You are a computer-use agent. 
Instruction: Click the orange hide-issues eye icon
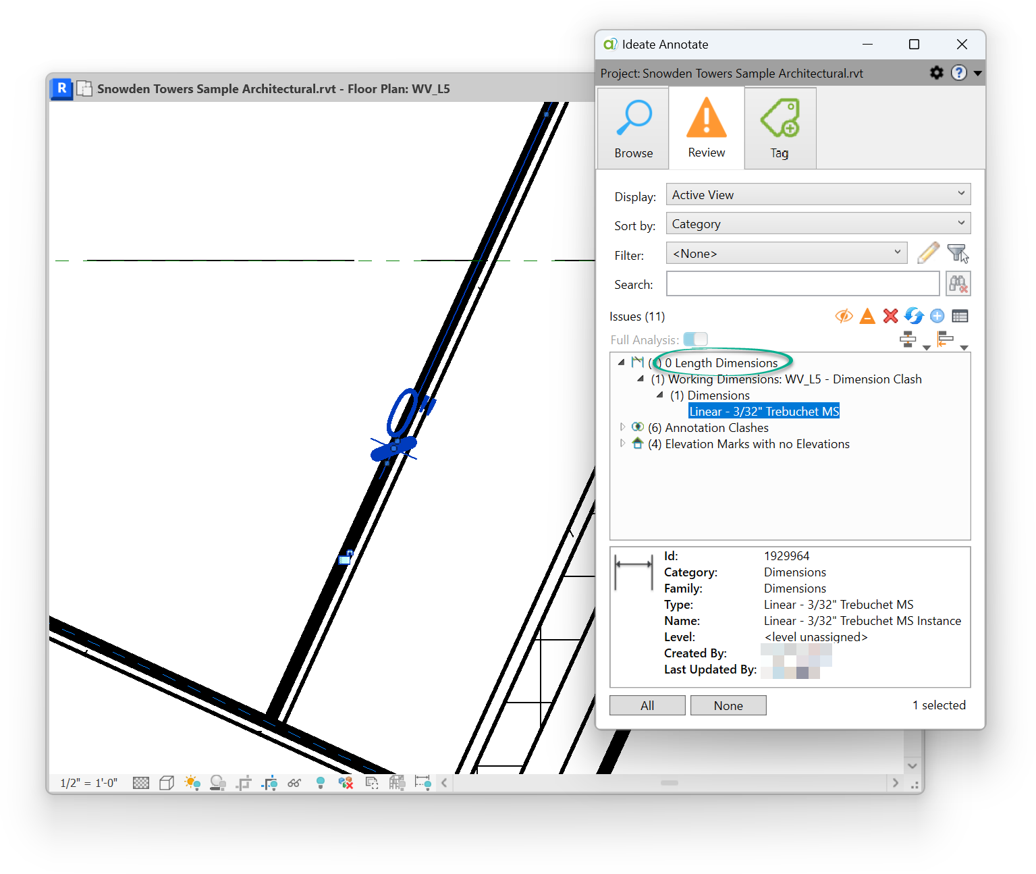tap(844, 316)
